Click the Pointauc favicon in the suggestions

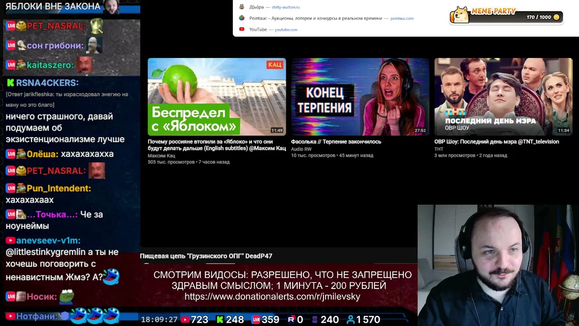coord(242,18)
